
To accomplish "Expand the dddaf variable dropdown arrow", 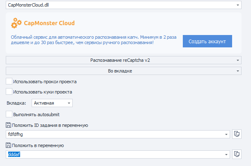I will tap(227, 154).
